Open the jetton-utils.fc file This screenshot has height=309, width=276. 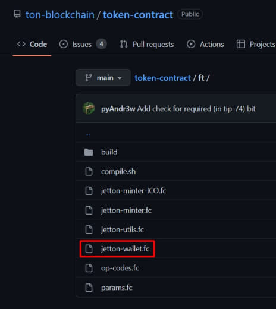123,229
